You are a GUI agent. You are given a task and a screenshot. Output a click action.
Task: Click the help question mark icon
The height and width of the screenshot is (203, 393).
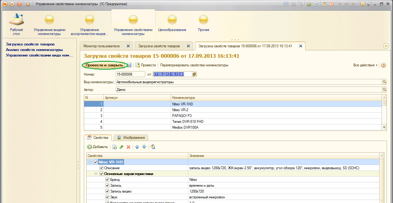(383, 65)
